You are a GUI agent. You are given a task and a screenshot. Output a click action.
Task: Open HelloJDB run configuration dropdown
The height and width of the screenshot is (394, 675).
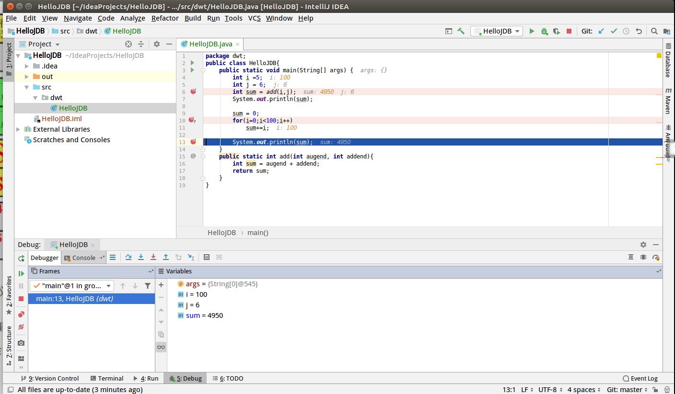(497, 31)
